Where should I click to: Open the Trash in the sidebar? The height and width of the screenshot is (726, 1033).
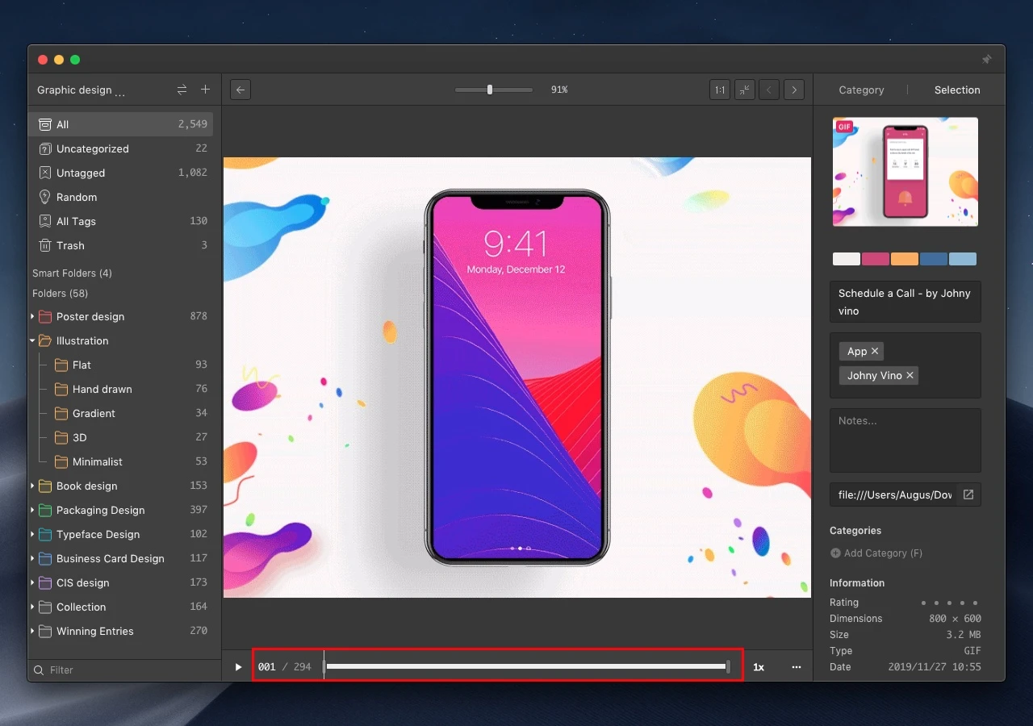click(x=71, y=245)
